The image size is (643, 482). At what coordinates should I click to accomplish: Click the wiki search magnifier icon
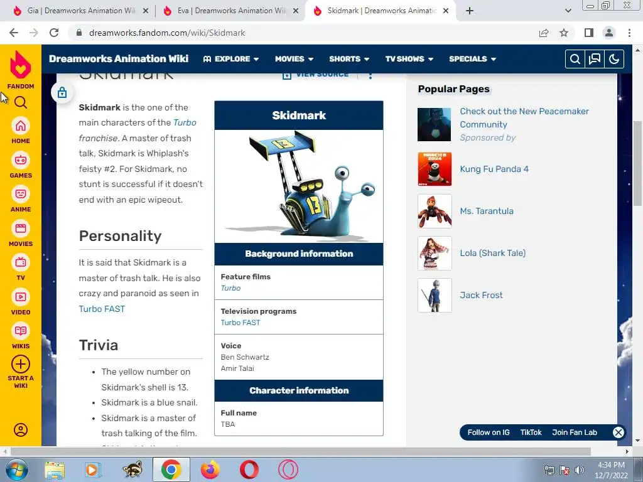[575, 59]
